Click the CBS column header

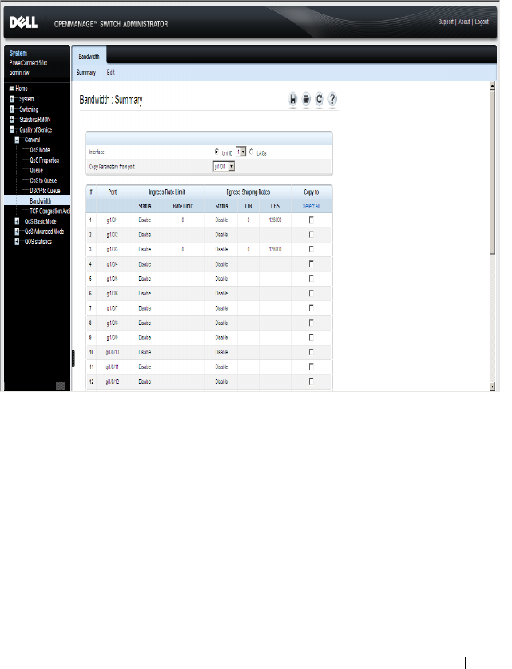click(x=275, y=206)
